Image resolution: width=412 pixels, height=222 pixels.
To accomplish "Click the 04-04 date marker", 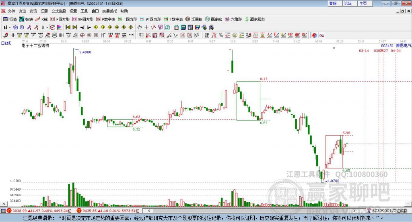I will coord(396,50).
